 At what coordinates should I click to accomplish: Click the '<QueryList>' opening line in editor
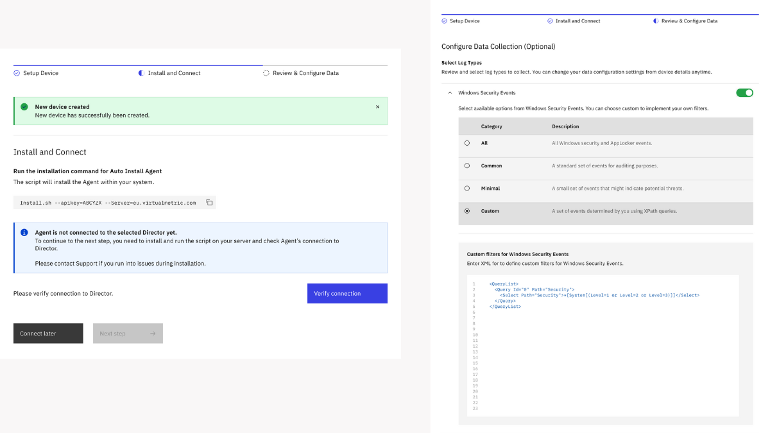coord(503,284)
